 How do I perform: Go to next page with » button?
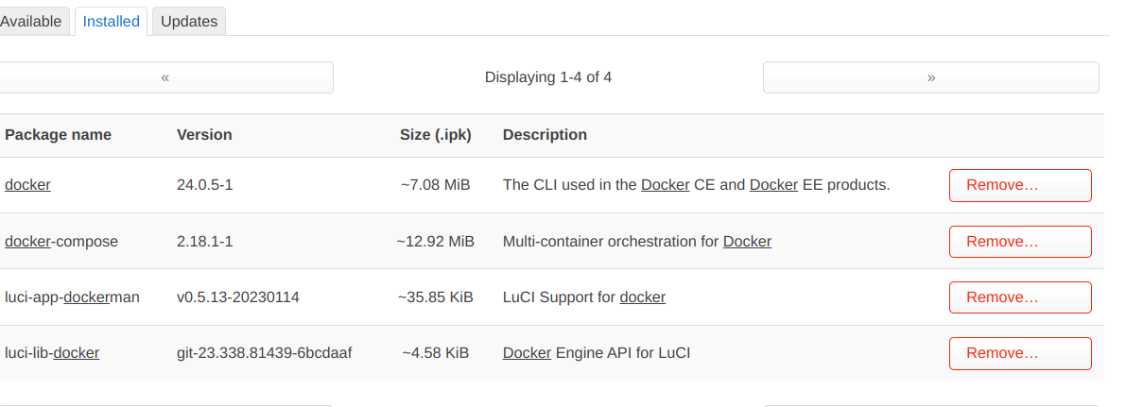pyautogui.click(x=930, y=77)
